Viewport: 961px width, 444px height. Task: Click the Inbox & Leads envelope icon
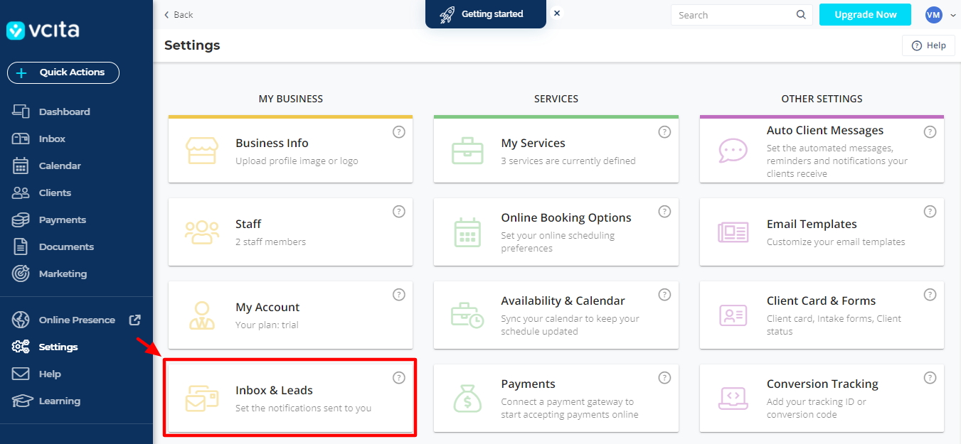(201, 399)
